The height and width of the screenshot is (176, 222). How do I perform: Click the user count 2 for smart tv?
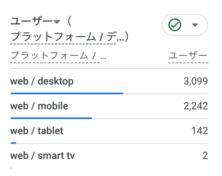click(x=205, y=156)
